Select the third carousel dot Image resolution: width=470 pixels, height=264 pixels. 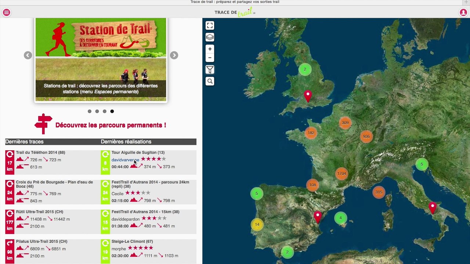(105, 111)
